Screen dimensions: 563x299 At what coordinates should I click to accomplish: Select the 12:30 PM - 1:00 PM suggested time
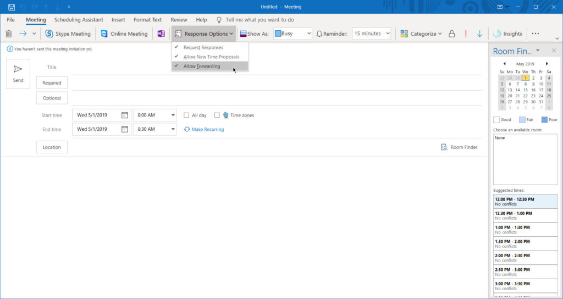[525, 215]
